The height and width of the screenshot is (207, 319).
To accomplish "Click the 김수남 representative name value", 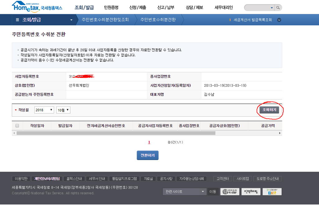I will click(x=209, y=94).
